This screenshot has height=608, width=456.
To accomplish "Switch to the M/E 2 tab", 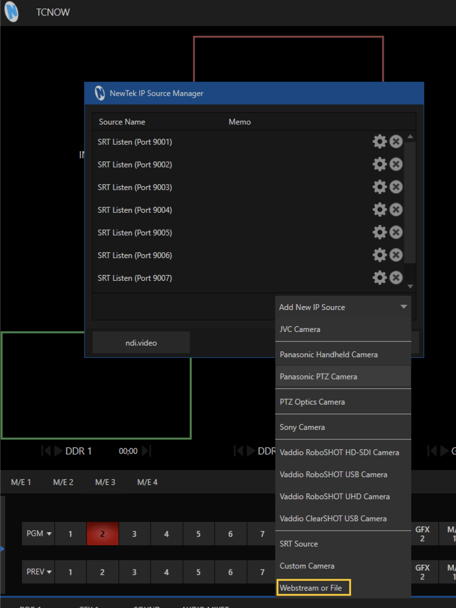I will [x=63, y=482].
